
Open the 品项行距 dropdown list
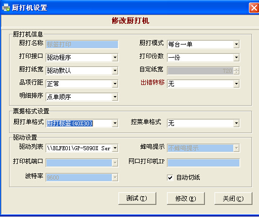point(115,83)
